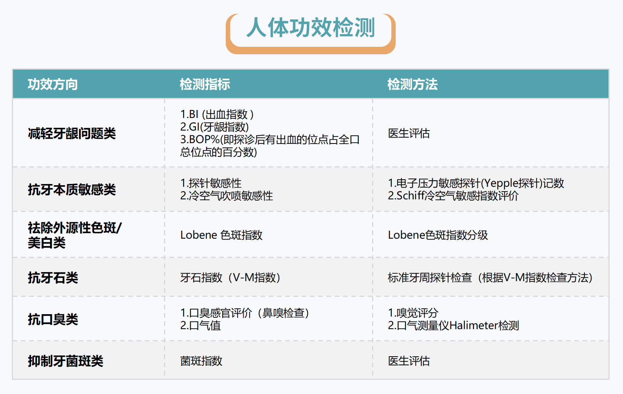Click the 减轻牙龈问题类 row label
The width and height of the screenshot is (623, 394).
coord(72,134)
